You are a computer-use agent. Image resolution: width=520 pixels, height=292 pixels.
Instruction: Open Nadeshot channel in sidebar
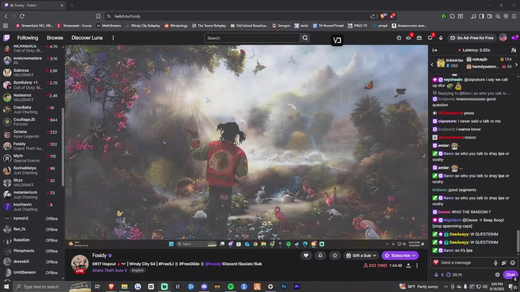tap(32, 98)
